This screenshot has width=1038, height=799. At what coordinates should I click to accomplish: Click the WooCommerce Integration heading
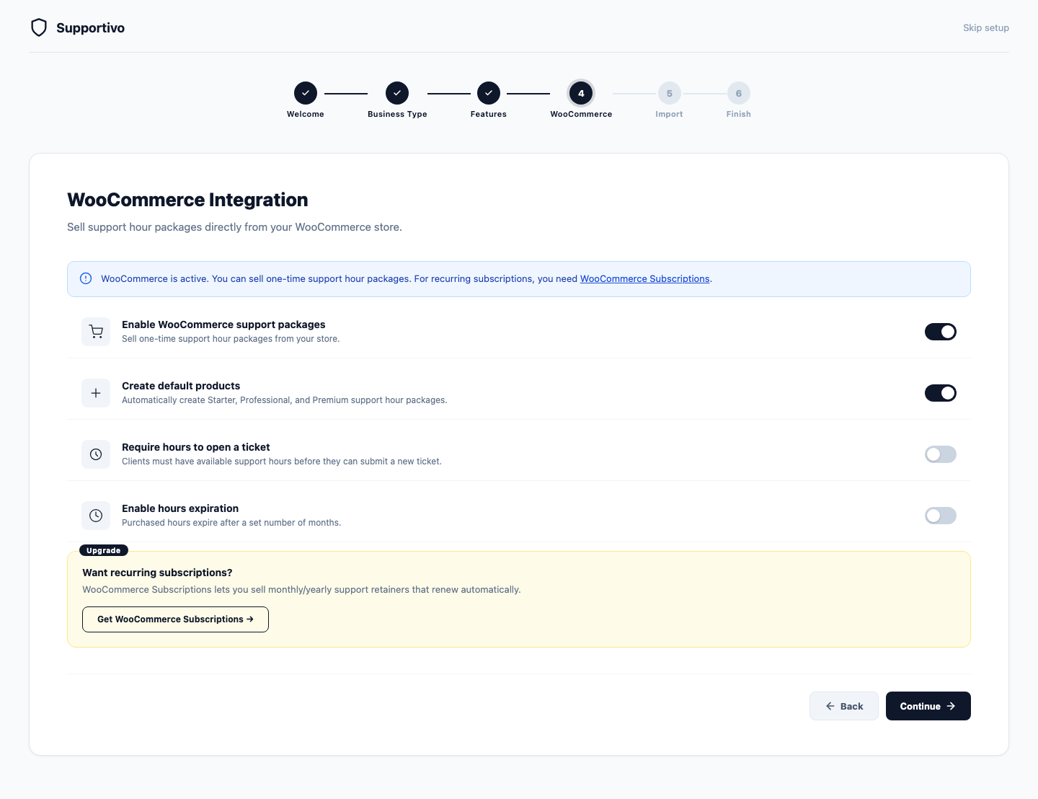pyautogui.click(x=187, y=200)
